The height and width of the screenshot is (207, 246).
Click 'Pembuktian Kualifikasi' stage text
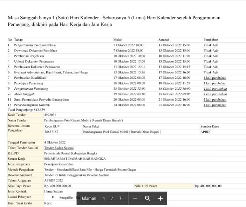point(30,78)
